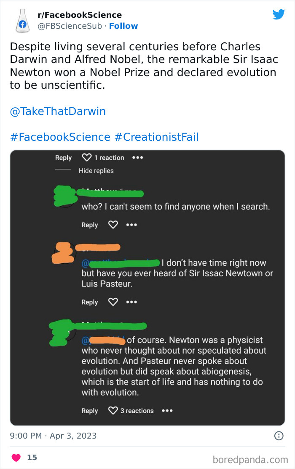Click the heart icon on the Pasteur comment
This screenshot has width=295, height=469.
113,302
